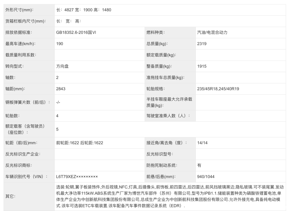
Task: Select the track width 前轮距:1622 后轮距:1622
Action: 79,143
